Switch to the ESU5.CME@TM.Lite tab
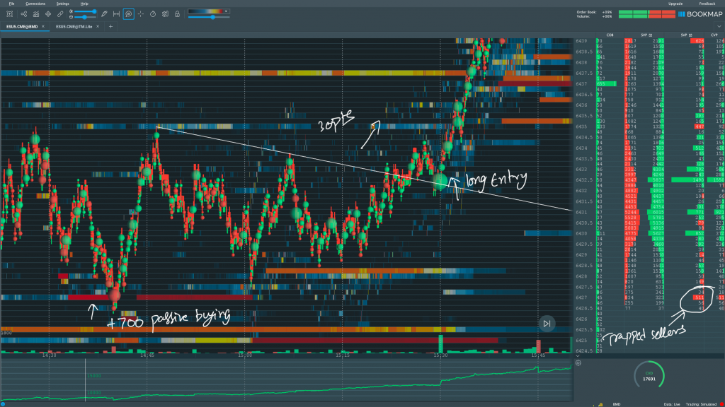Viewport: 725px width, 407px height. point(75,26)
